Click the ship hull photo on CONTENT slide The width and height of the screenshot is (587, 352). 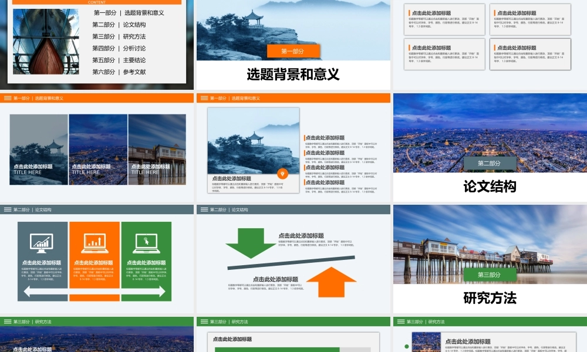[x=46, y=41]
